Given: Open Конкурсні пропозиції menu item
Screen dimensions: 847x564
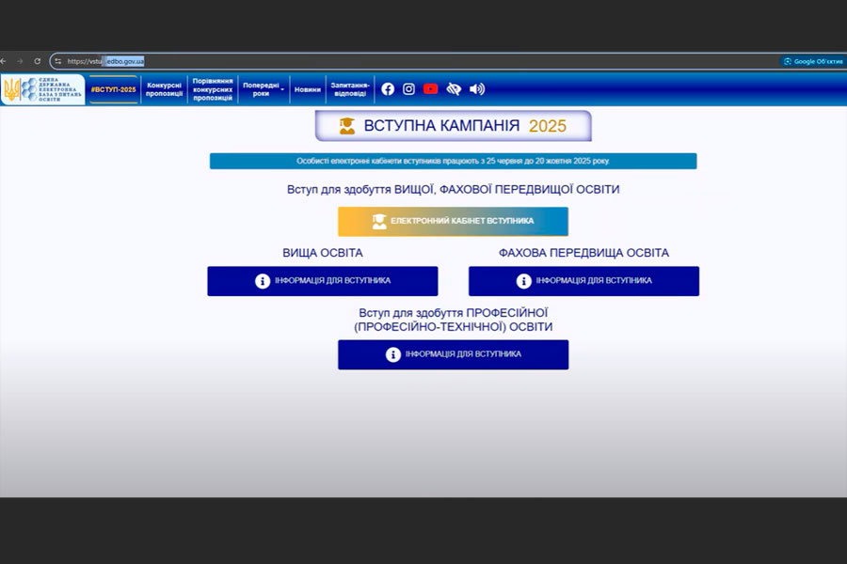Looking at the screenshot, I should 165,89.
